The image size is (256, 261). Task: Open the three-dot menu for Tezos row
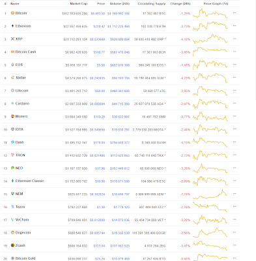pos(235,207)
